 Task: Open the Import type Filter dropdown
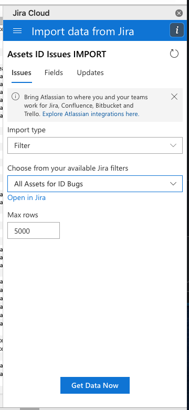(x=95, y=145)
